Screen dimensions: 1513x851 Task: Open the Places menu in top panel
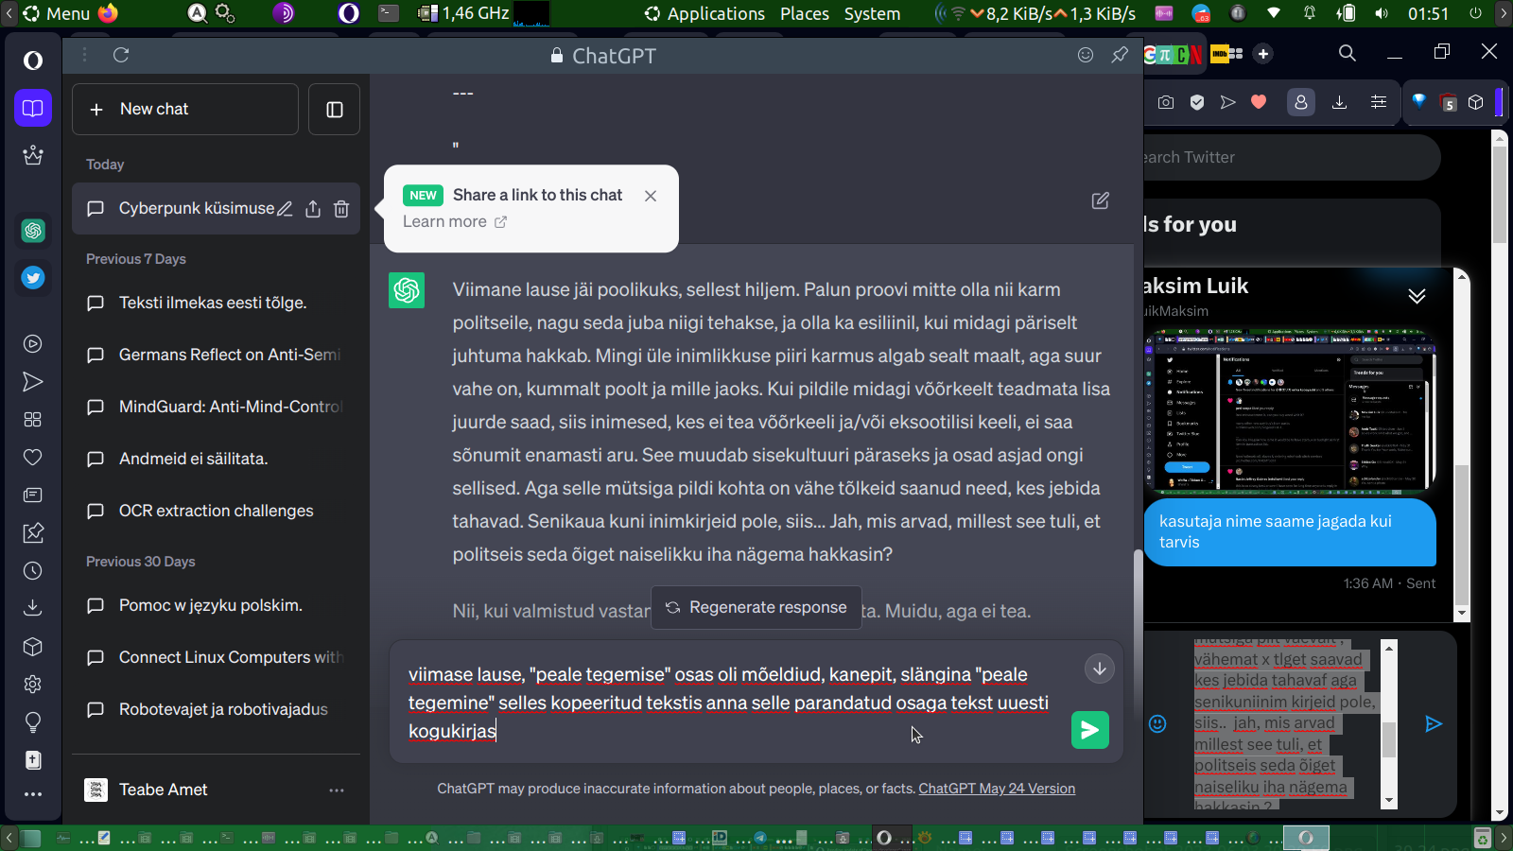(x=804, y=13)
